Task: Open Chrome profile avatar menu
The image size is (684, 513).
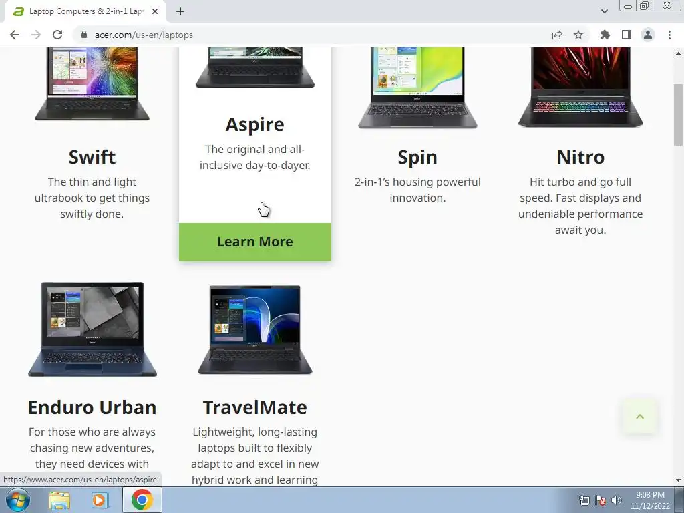Action: point(648,35)
